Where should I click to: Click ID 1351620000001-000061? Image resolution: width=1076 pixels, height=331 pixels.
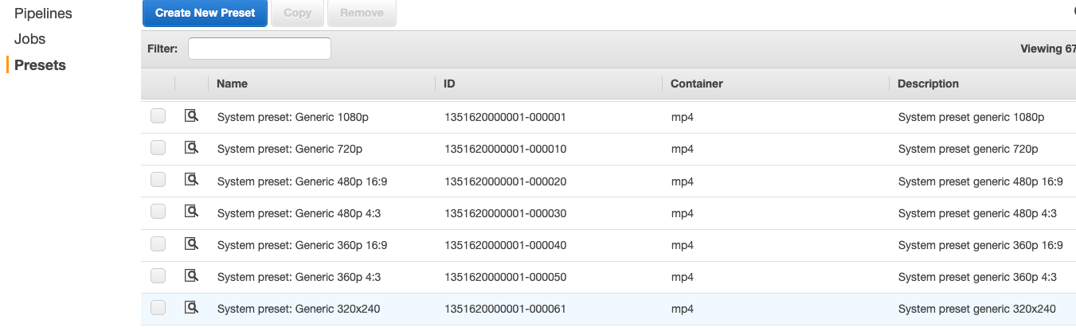[505, 309]
